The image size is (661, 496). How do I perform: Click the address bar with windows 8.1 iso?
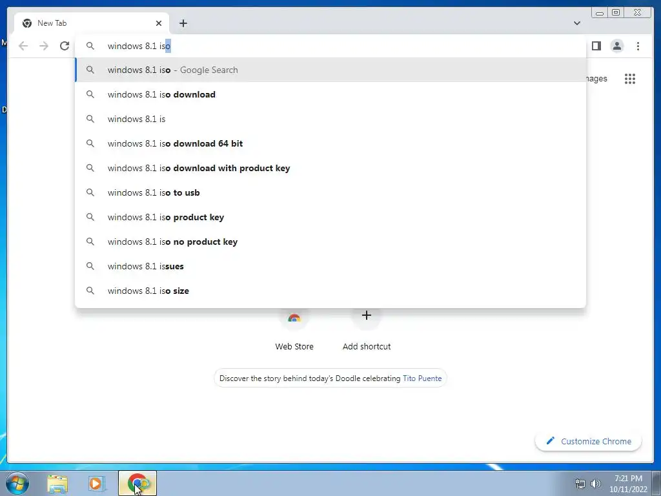pos(330,46)
